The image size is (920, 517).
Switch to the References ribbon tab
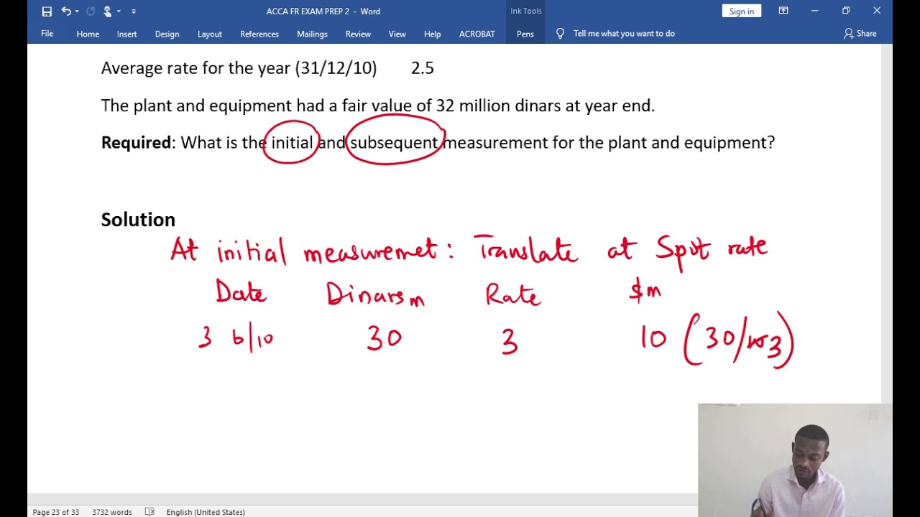click(x=259, y=34)
